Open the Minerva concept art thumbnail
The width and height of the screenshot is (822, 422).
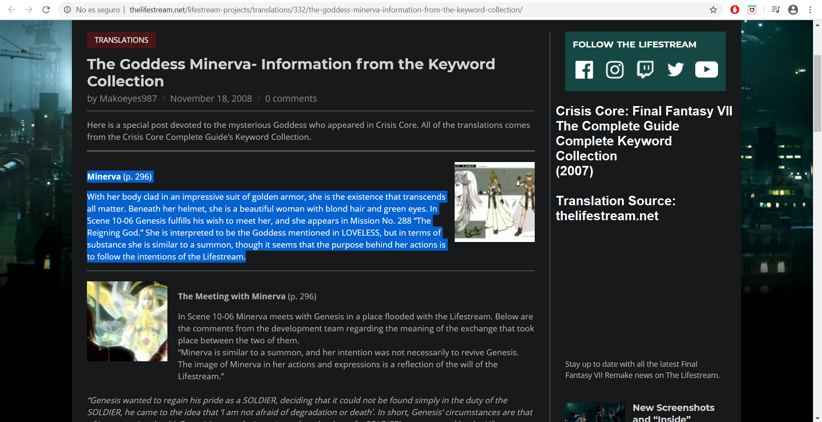point(494,202)
